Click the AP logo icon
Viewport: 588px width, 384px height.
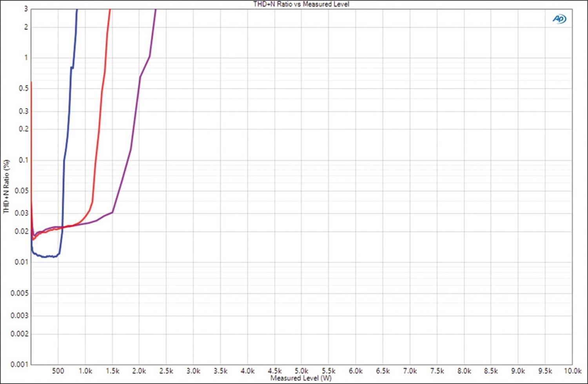pos(559,19)
